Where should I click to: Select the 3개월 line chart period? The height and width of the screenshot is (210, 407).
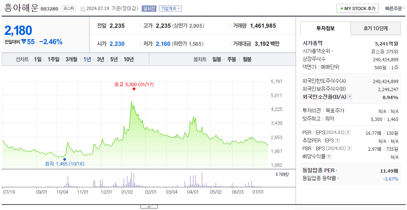pos(71,59)
